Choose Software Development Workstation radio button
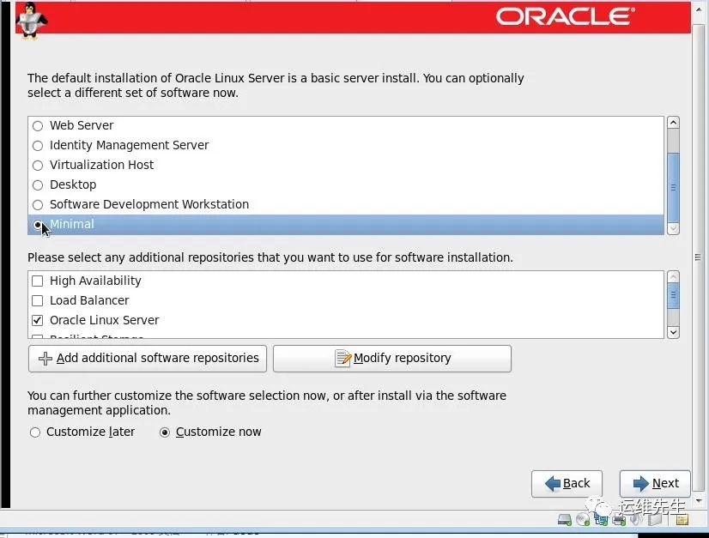 38,205
